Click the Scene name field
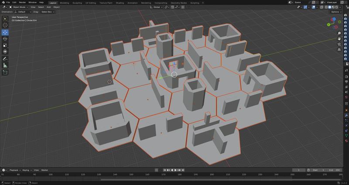This screenshot has height=185, width=349. tap(301, 3)
